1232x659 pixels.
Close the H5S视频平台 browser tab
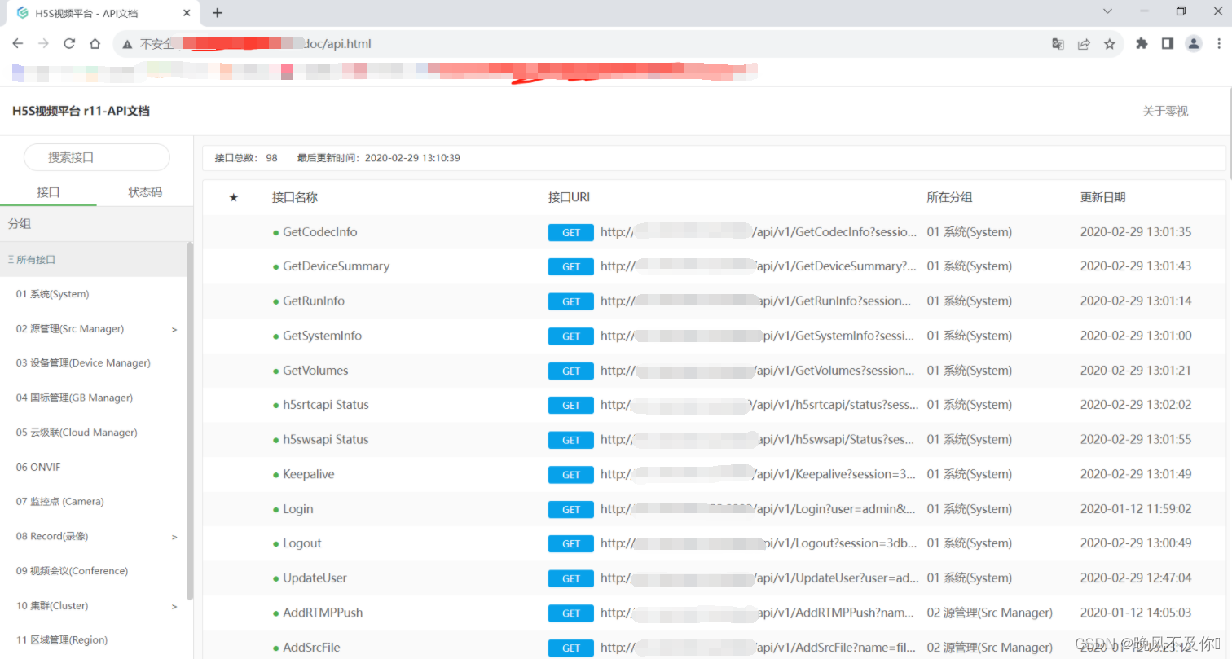click(x=187, y=13)
